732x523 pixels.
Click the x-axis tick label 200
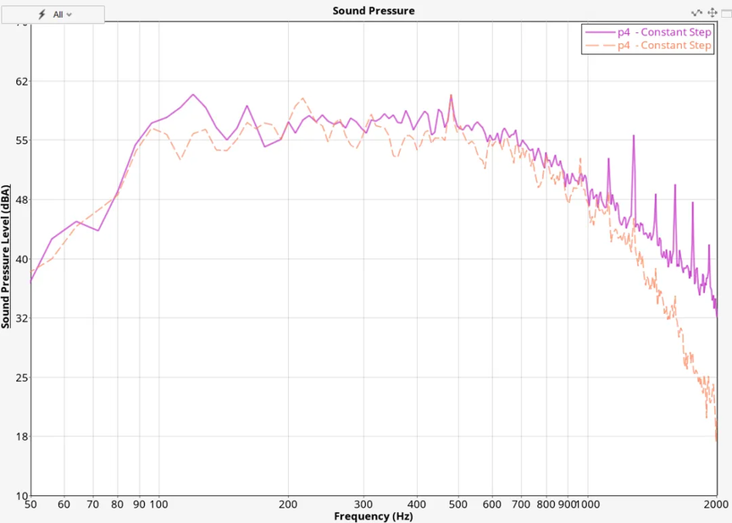coord(288,504)
